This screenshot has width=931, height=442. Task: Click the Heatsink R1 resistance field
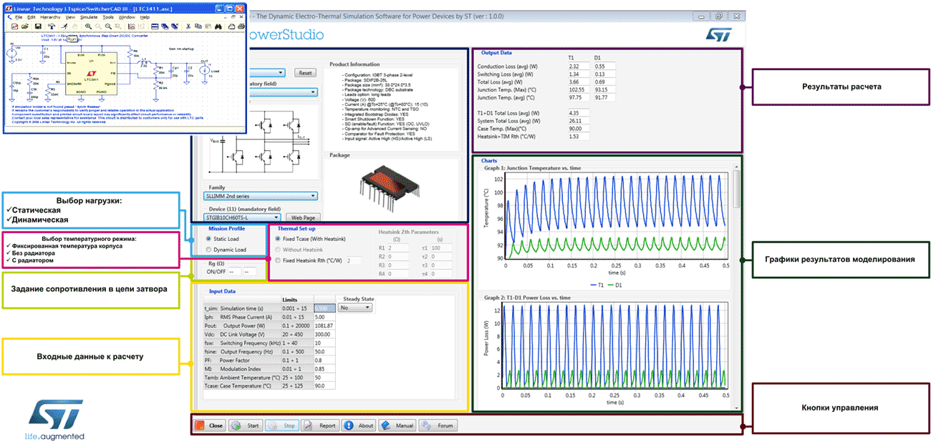(x=397, y=247)
